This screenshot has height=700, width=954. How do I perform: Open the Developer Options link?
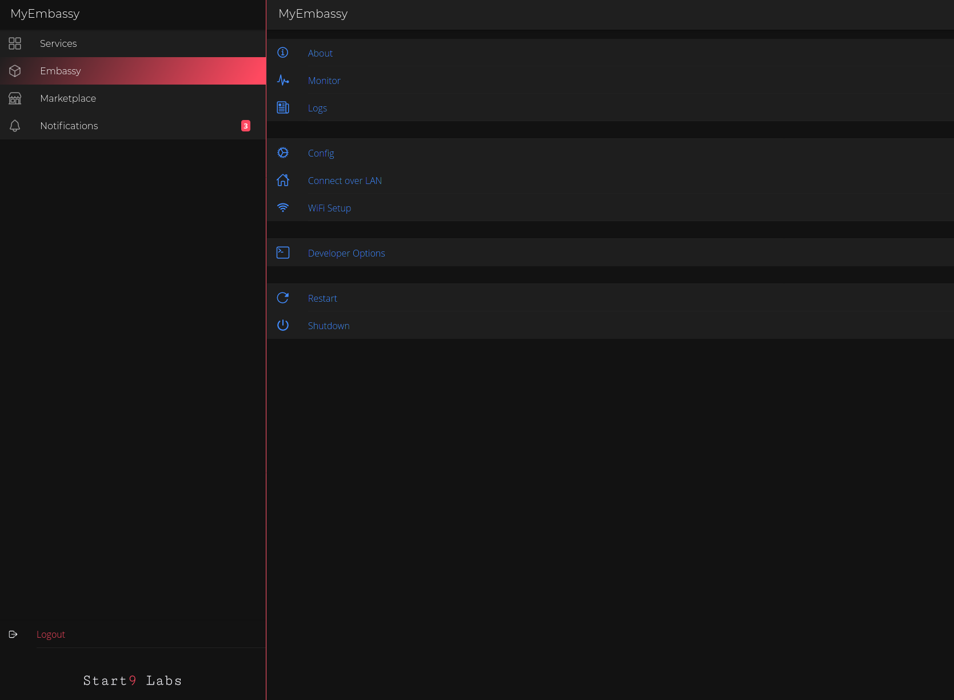(346, 253)
